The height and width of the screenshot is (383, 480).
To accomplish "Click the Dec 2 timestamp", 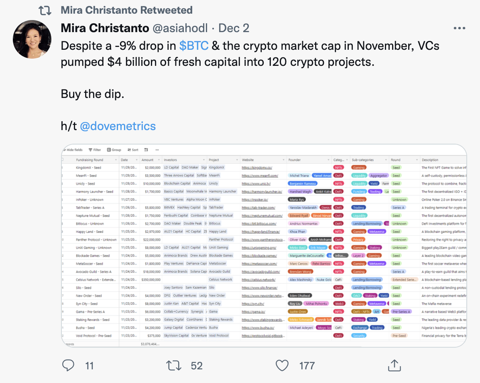I will (234, 28).
